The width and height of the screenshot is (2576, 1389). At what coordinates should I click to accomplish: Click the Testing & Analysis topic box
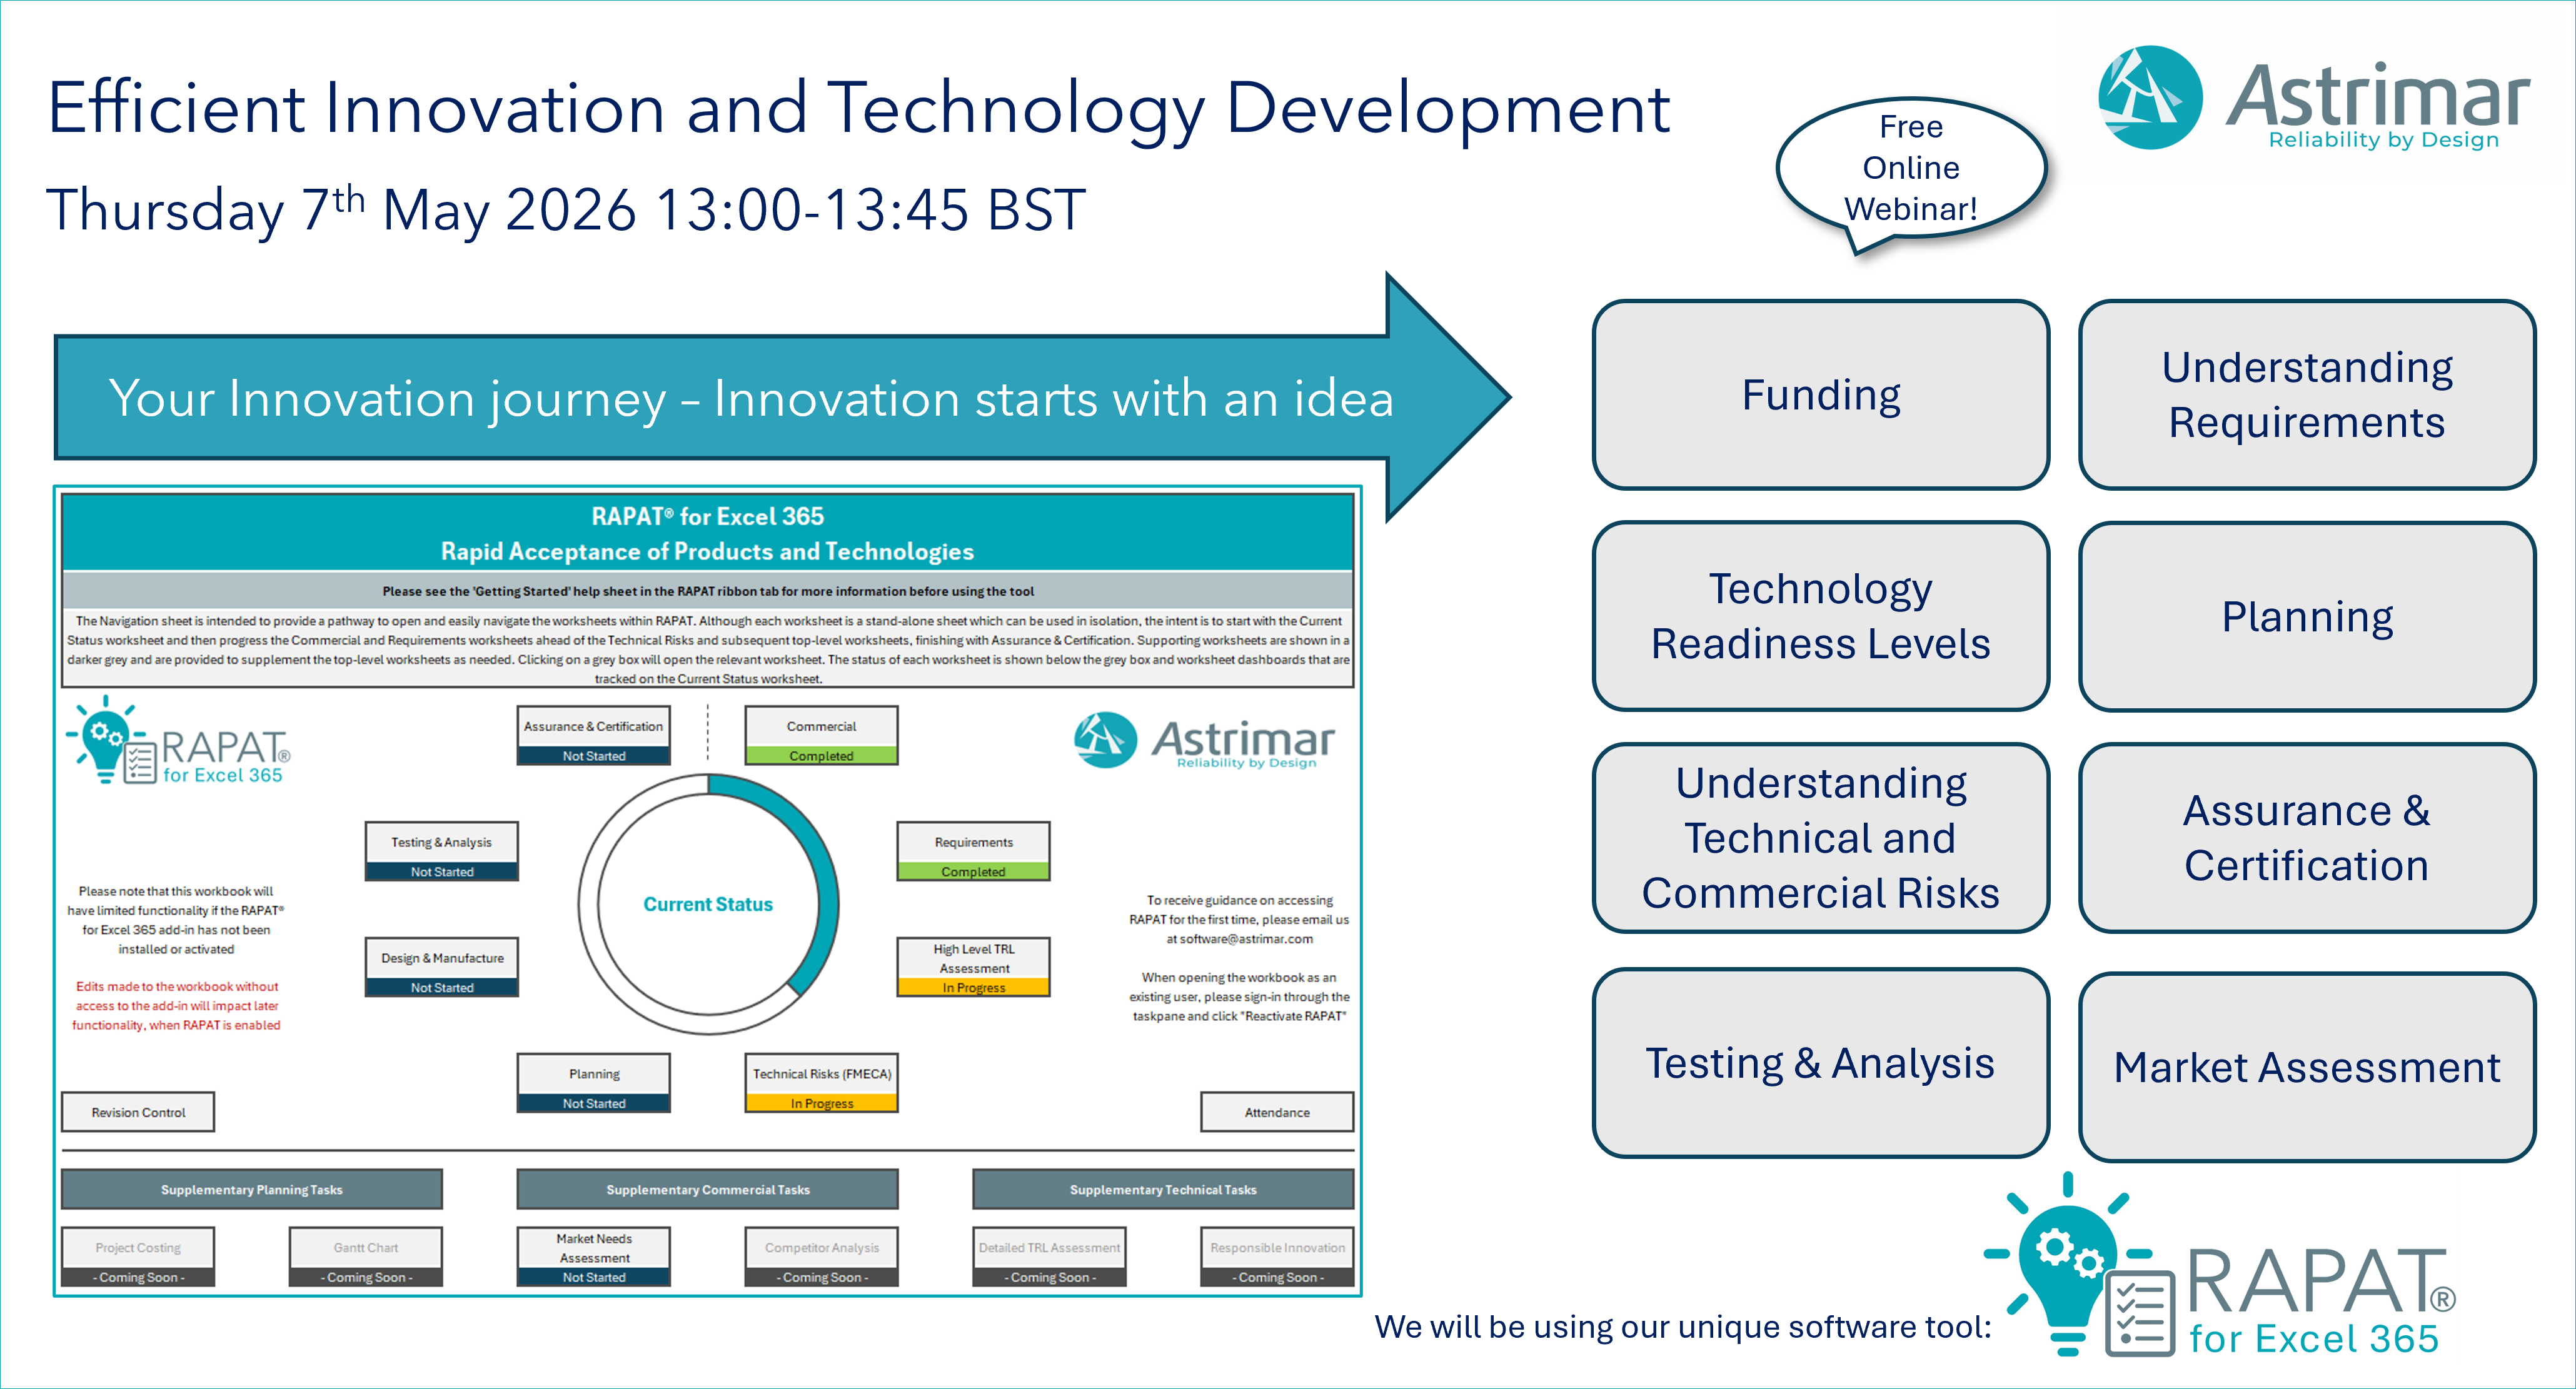click(x=1820, y=1063)
